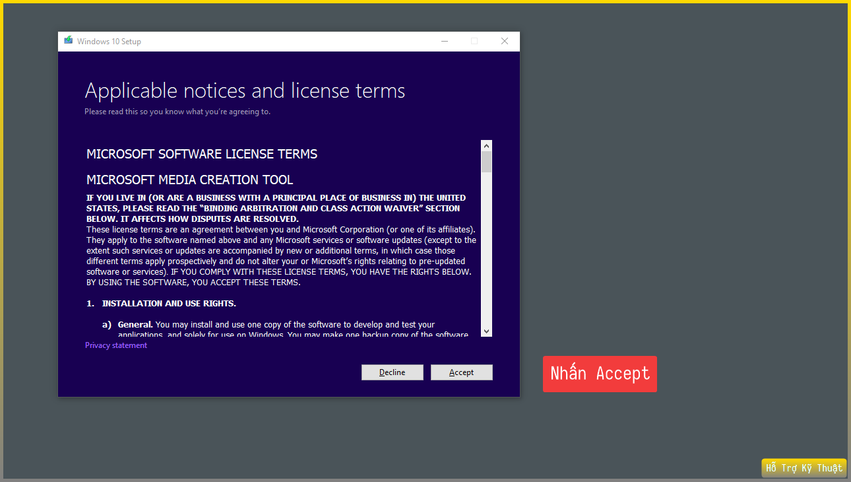Viewport: 851px width, 482px height.
Task: Minimize the Windows 10 Setup window
Action: [x=445, y=41]
